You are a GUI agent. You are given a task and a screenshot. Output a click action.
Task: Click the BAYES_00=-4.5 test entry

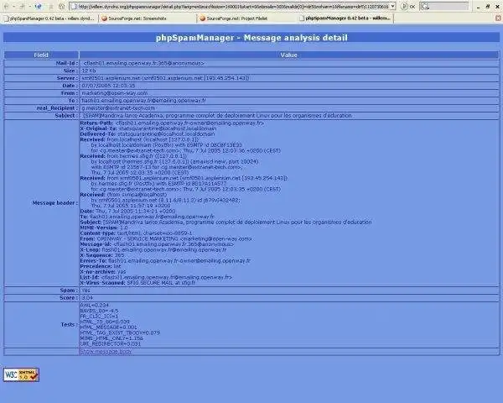pos(100,311)
